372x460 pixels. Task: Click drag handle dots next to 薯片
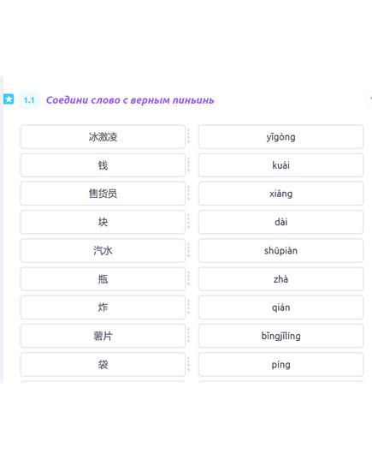click(x=189, y=336)
